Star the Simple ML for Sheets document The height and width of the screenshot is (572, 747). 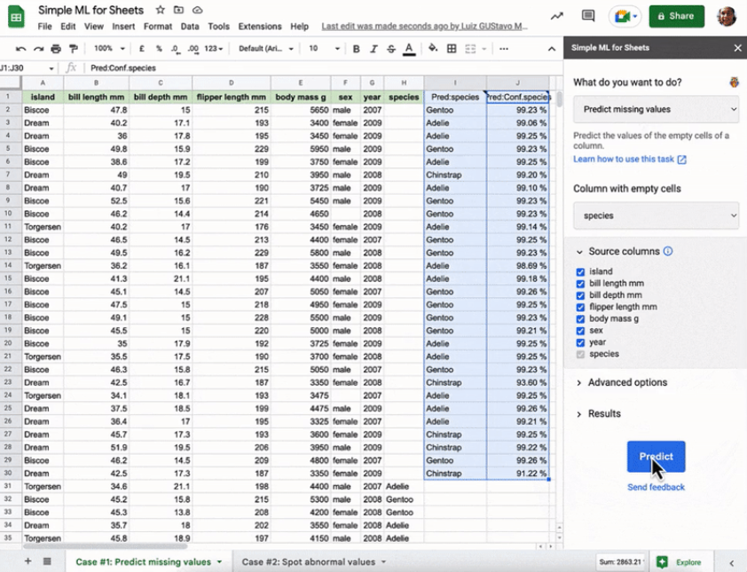(x=160, y=10)
